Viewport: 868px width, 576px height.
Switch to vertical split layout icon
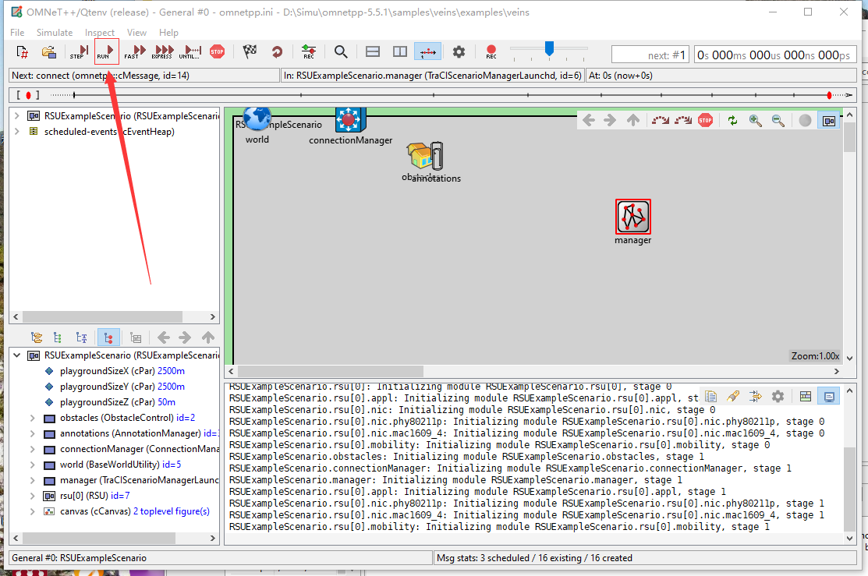(399, 52)
